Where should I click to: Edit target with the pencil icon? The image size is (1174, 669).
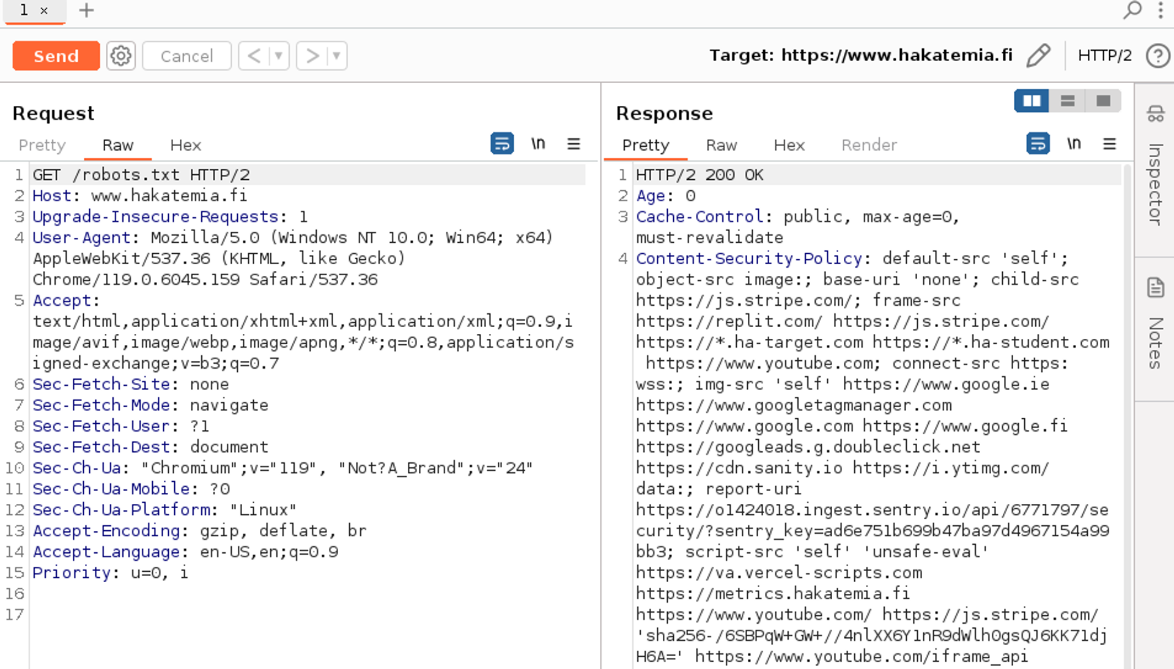(1038, 56)
